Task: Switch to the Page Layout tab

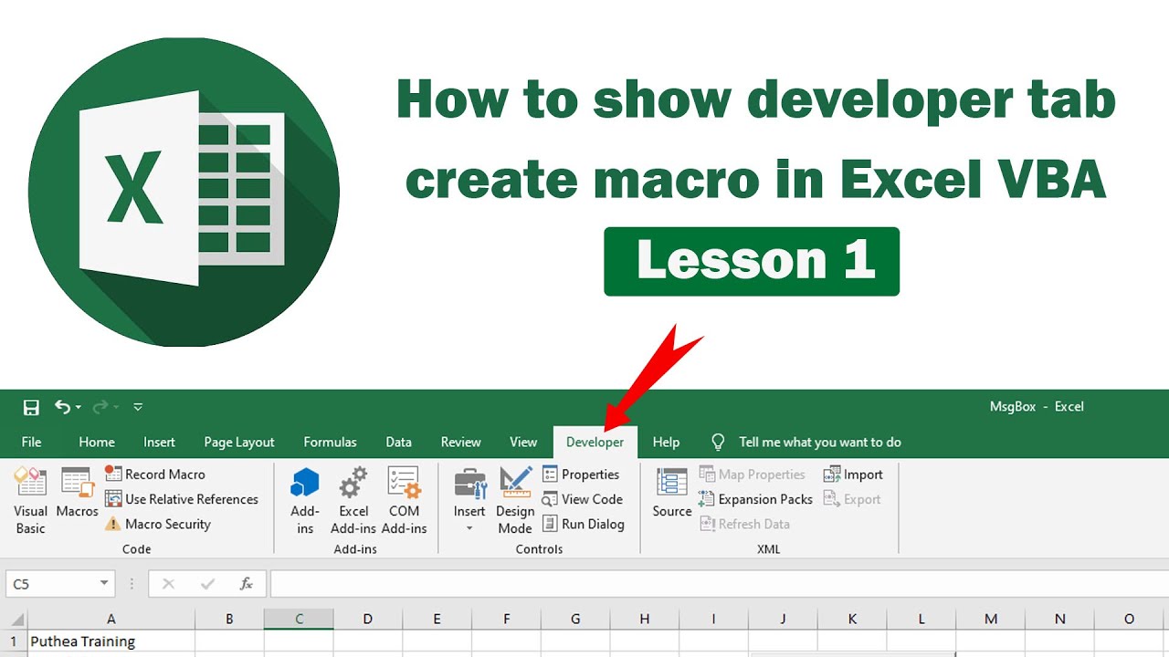Action: pyautogui.click(x=239, y=442)
